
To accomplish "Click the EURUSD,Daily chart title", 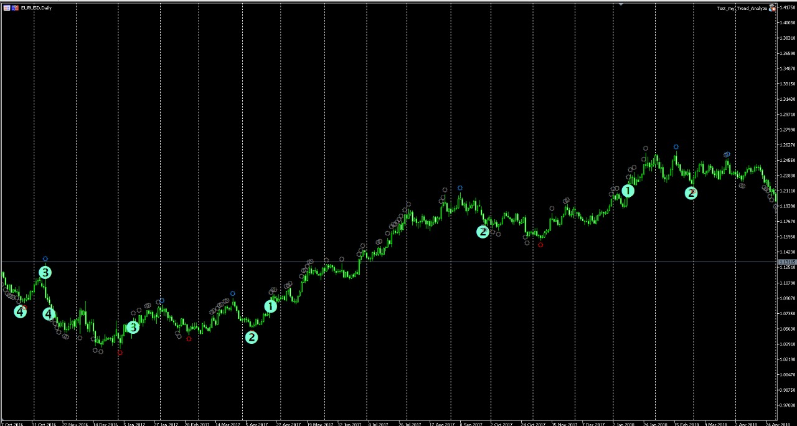I will point(37,8).
